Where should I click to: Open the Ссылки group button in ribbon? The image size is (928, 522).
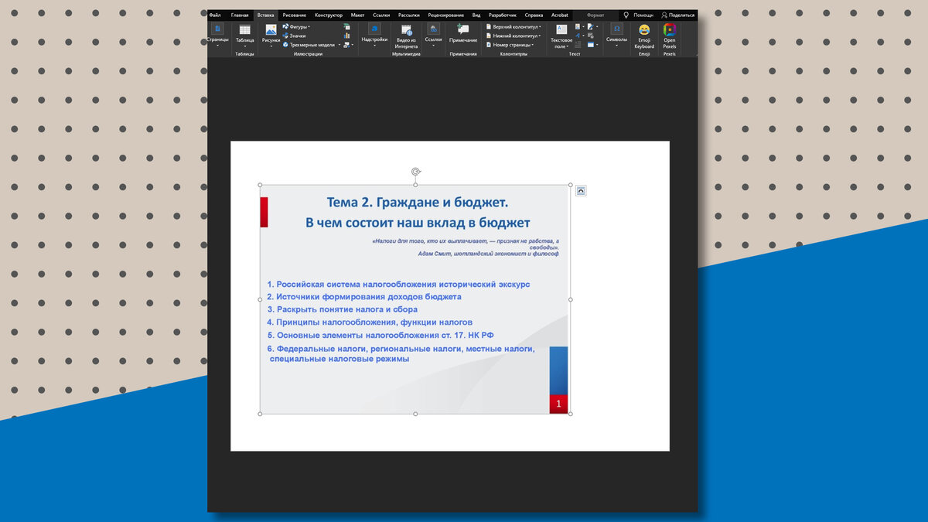[433, 36]
